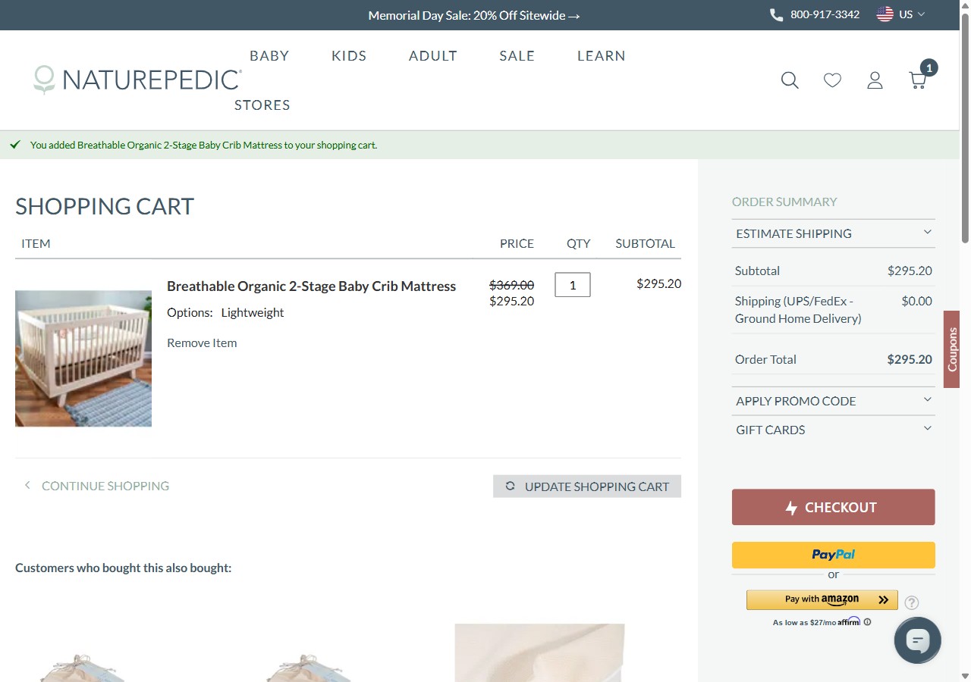Click the Affirm financing text

pos(816,622)
